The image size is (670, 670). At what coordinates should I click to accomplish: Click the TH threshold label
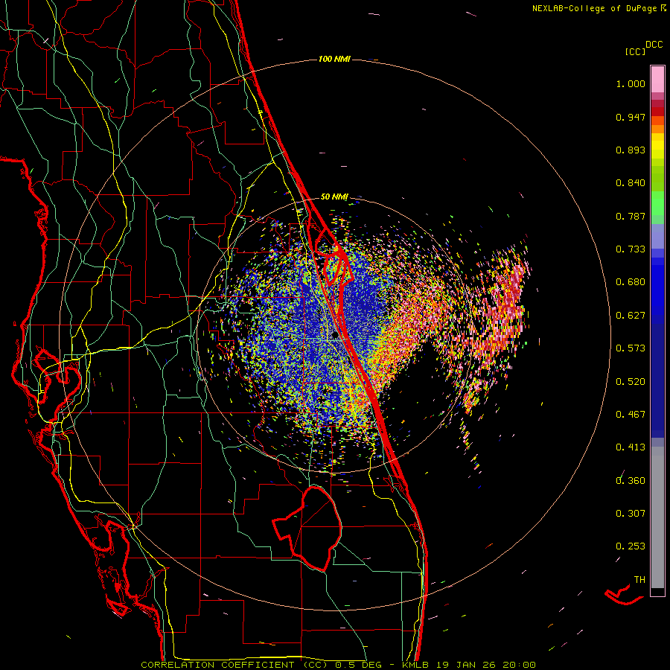point(639,580)
